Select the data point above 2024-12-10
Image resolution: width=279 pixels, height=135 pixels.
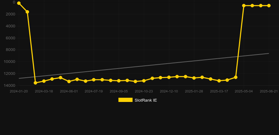point(169,77)
